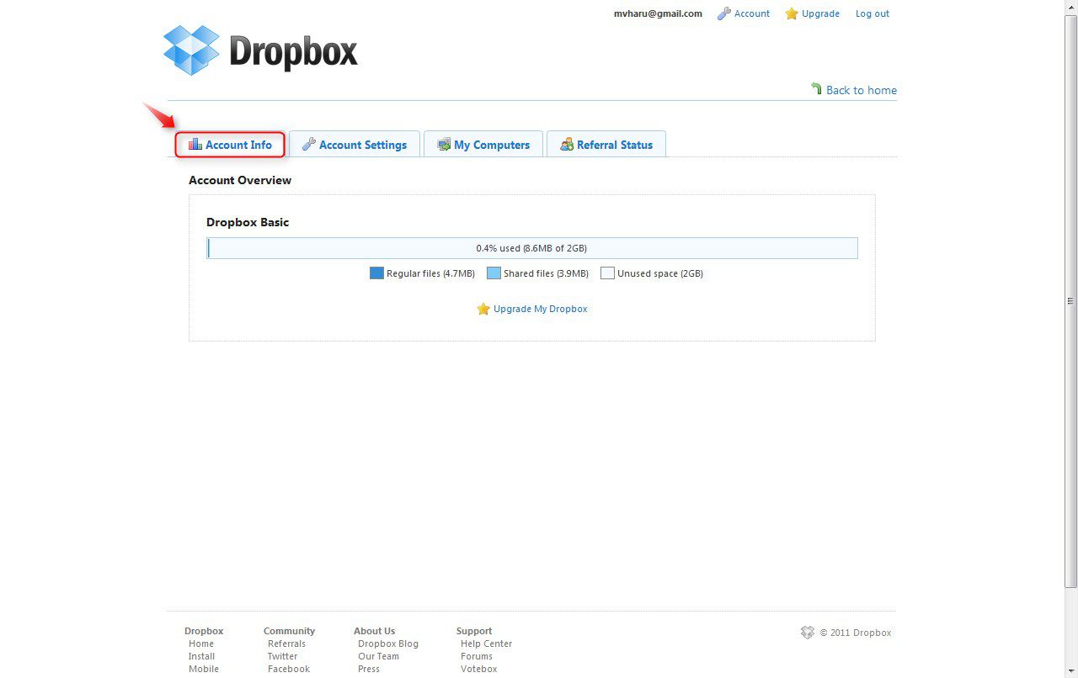
Task: Open the Votebox footer link
Action: (x=479, y=669)
